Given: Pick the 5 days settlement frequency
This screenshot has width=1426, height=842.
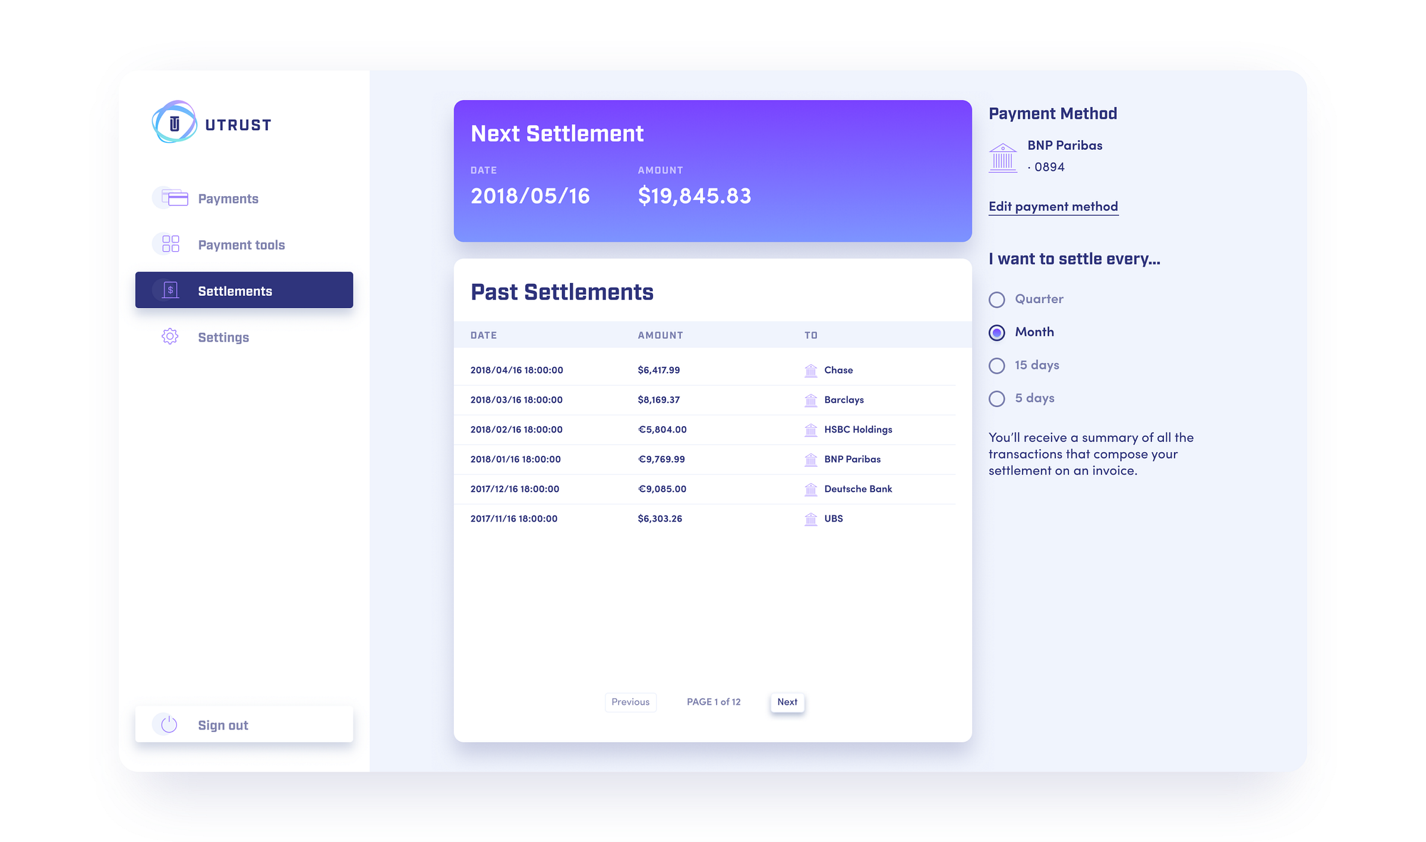Looking at the screenshot, I should point(996,398).
